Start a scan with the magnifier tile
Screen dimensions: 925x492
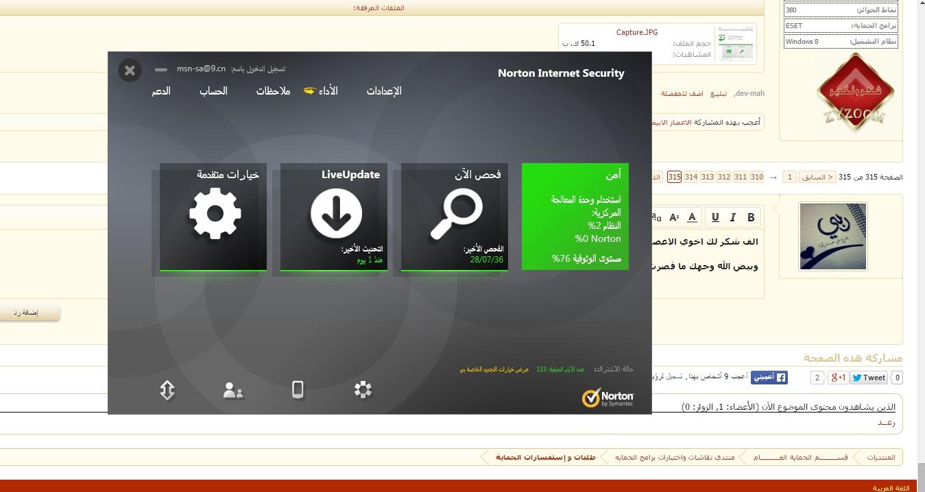pos(455,217)
